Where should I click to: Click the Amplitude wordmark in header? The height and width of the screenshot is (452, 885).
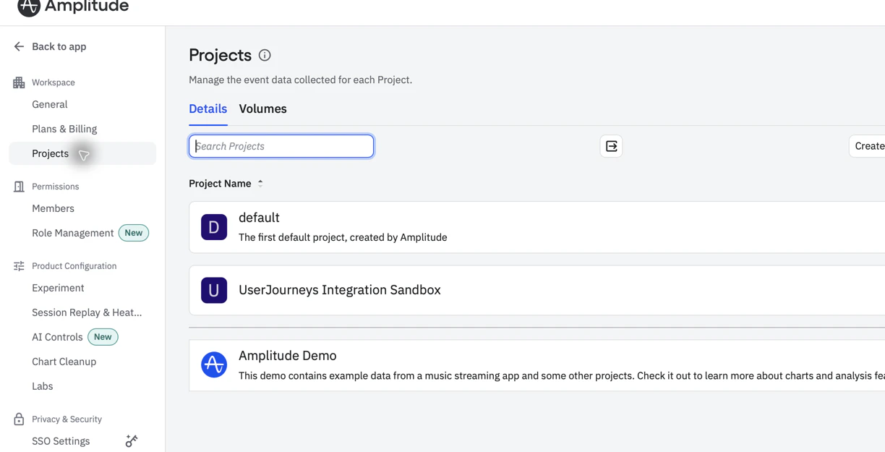tap(87, 7)
